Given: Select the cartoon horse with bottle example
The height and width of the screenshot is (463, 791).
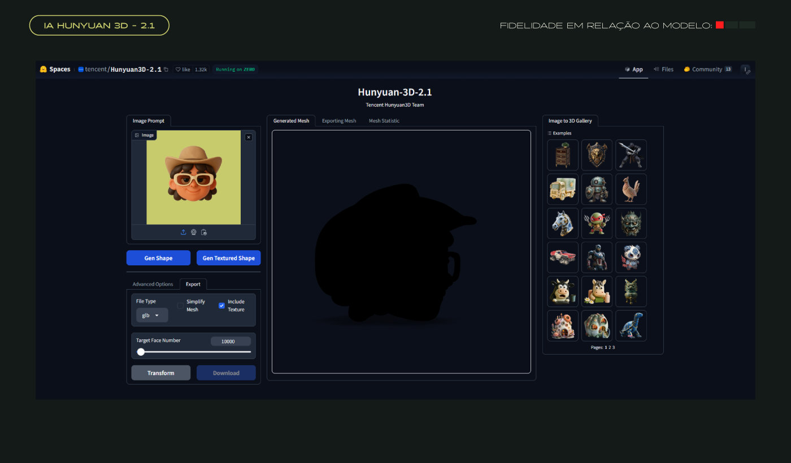Looking at the screenshot, I should pos(597,291).
